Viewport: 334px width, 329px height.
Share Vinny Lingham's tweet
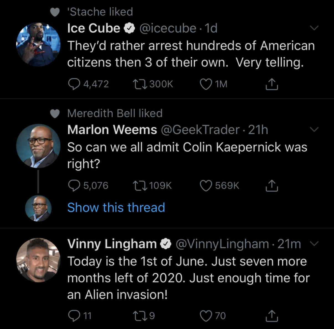272,316
